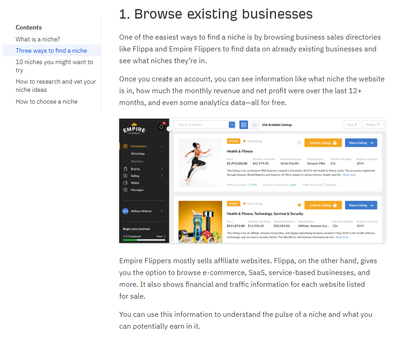The image size is (398, 340).
Task: Open the Selling menu item
Action: click(x=135, y=176)
